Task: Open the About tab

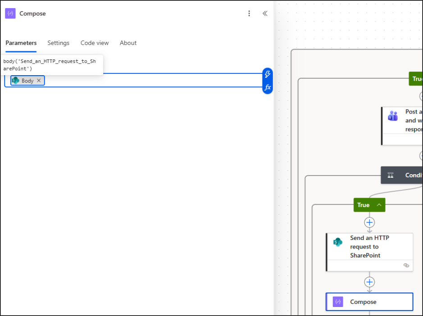Action: (128, 43)
